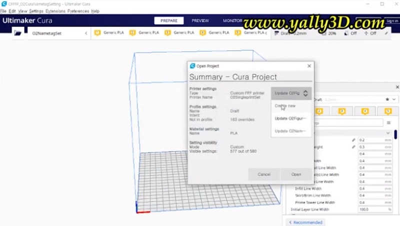400x226 pixels.
Task: Click the settings panel vertical scrollbar
Action: pos(395,134)
